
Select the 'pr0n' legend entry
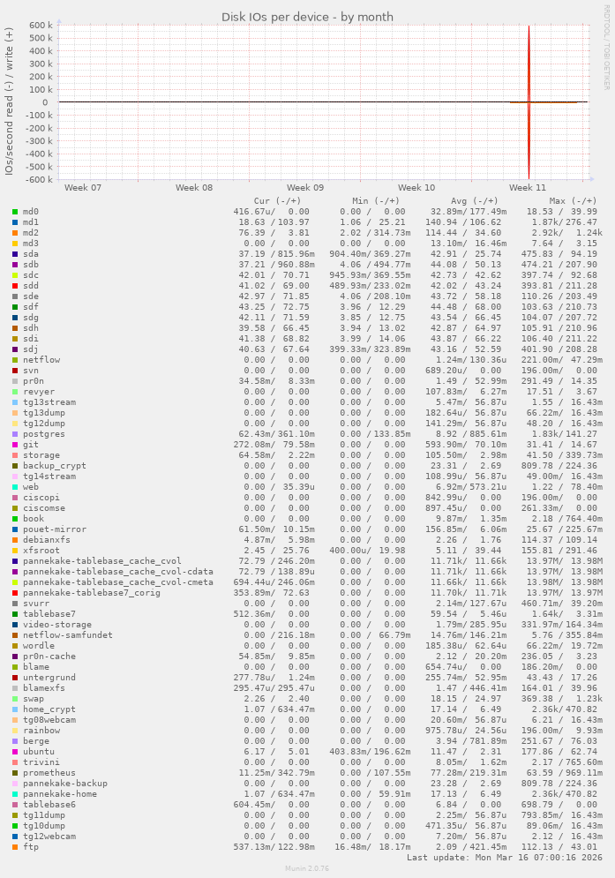[x=34, y=381]
